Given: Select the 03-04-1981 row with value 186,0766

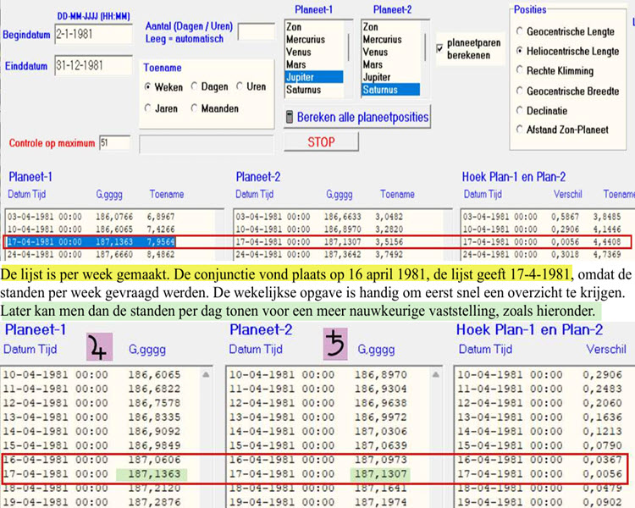Looking at the screenshot, I should point(91,217).
